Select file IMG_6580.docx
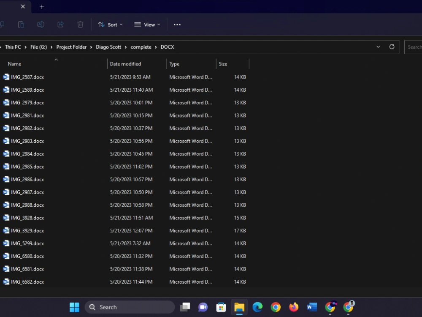The width and height of the screenshot is (422, 317). [x=27, y=257]
